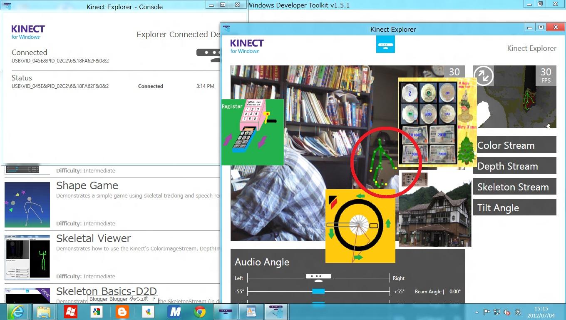Image resolution: width=566 pixels, height=320 pixels.
Task: Open the Skeletal Viewer sample title
Action: tap(94, 238)
